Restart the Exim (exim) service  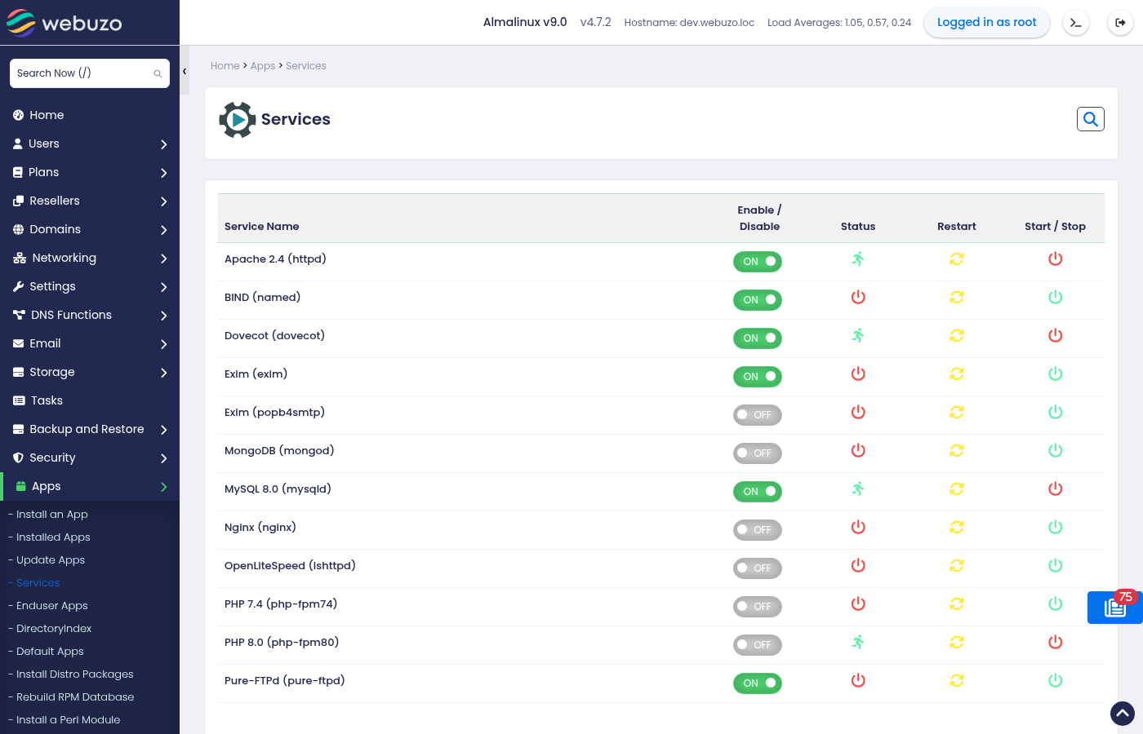point(957,374)
